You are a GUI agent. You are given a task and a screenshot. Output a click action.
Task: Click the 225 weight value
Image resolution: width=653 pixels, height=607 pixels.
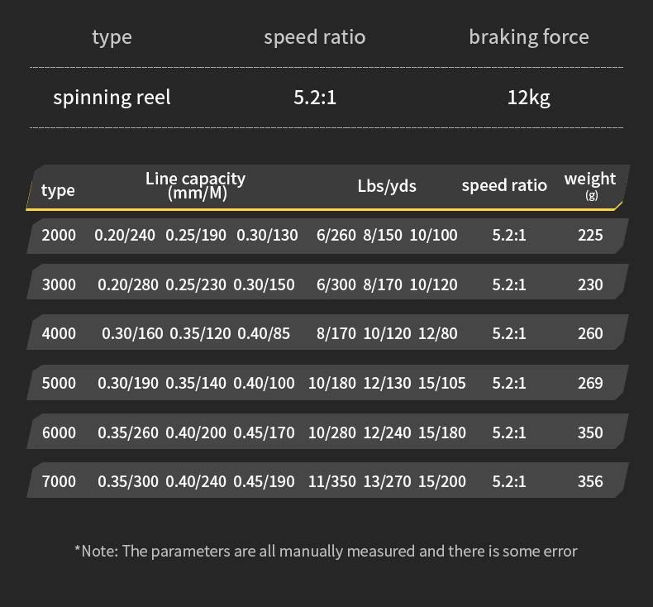[x=590, y=236]
